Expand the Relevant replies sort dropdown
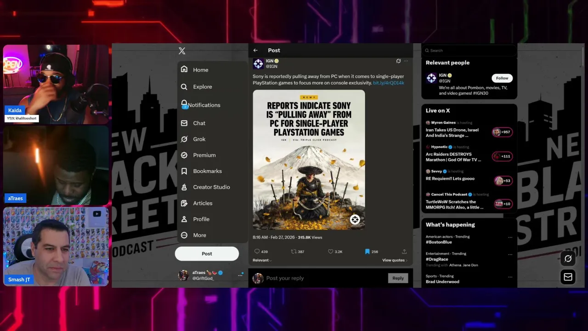The height and width of the screenshot is (331, 588). [x=262, y=260]
